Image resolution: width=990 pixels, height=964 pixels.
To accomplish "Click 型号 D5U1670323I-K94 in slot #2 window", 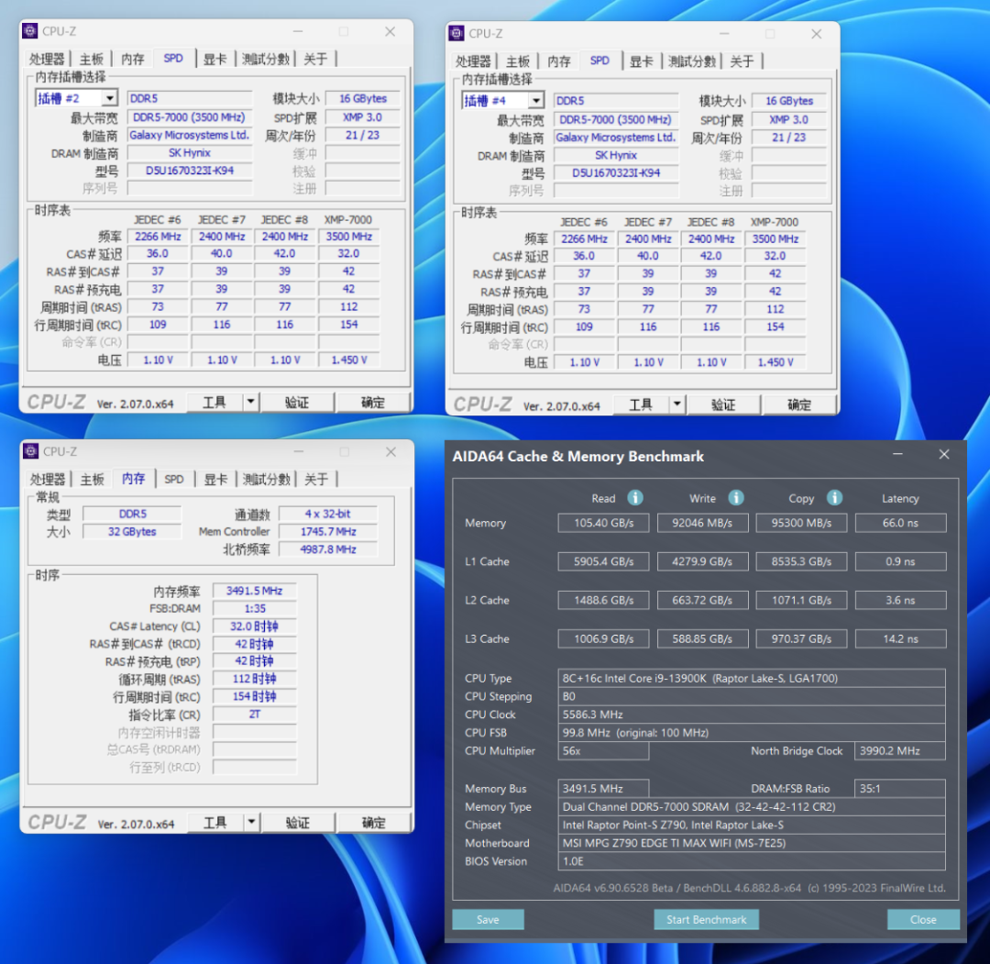I will pyautogui.click(x=190, y=170).
